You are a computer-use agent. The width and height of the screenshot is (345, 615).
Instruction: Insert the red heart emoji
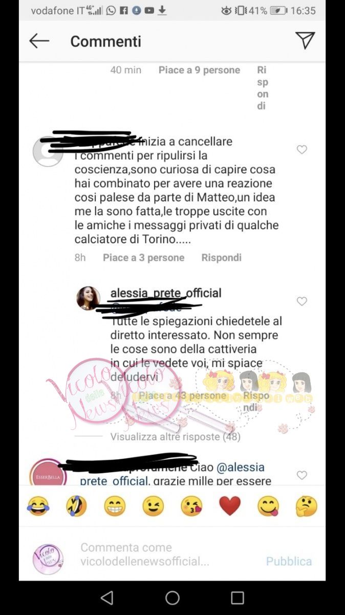(230, 506)
